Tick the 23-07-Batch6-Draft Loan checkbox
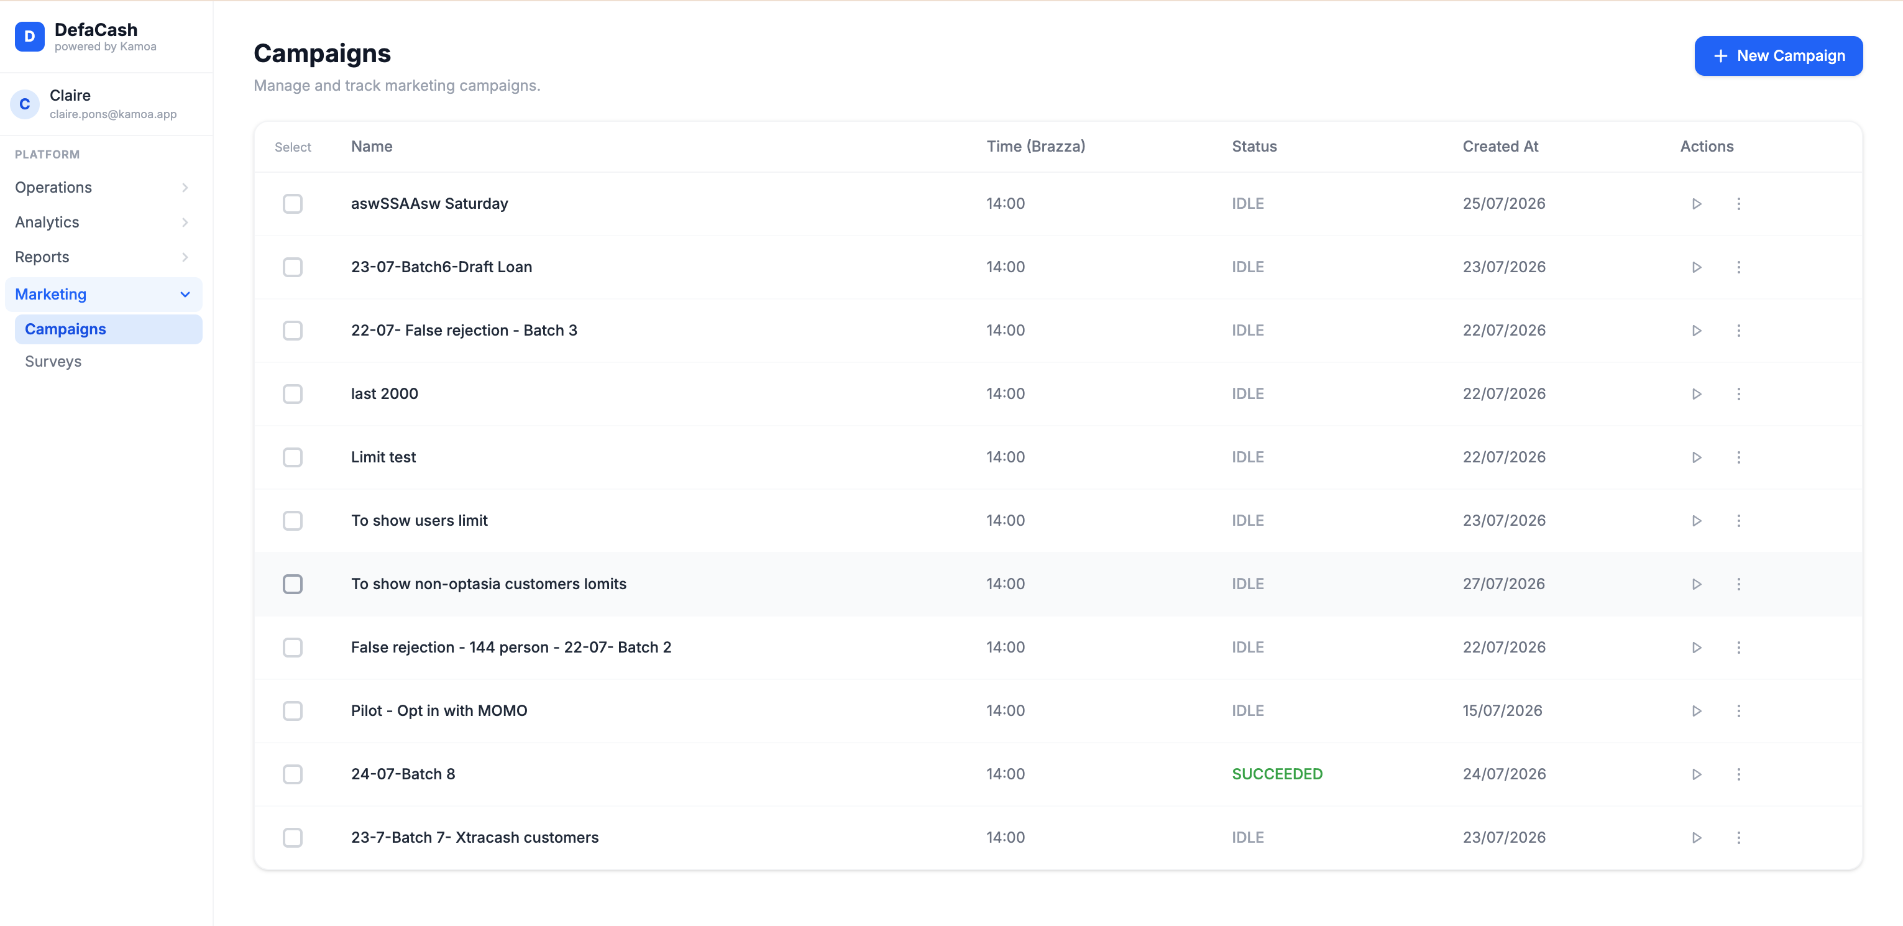Screen dimensions: 1903x926 pos(293,267)
